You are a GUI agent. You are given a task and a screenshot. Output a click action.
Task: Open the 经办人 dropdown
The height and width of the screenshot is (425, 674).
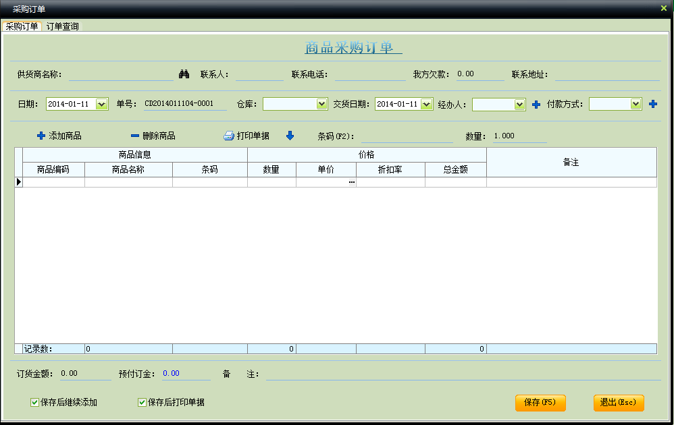(x=520, y=105)
